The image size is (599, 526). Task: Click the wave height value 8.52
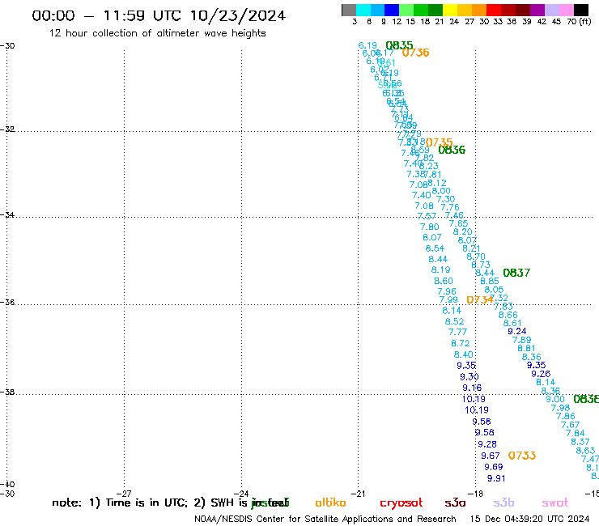(455, 321)
